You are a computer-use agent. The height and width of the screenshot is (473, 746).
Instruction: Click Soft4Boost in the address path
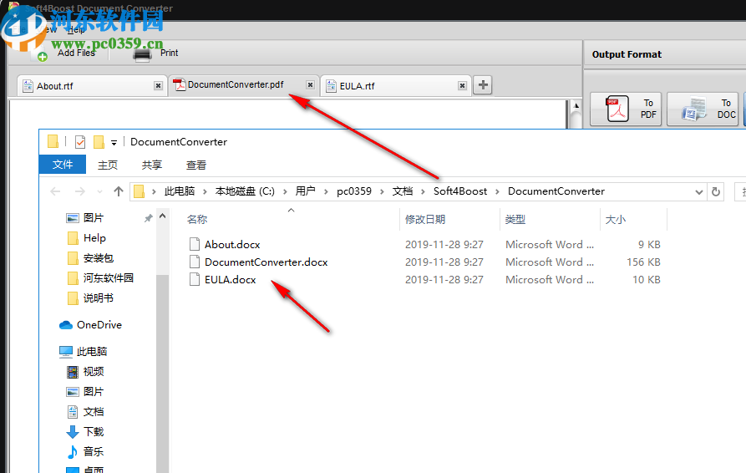[x=460, y=191]
